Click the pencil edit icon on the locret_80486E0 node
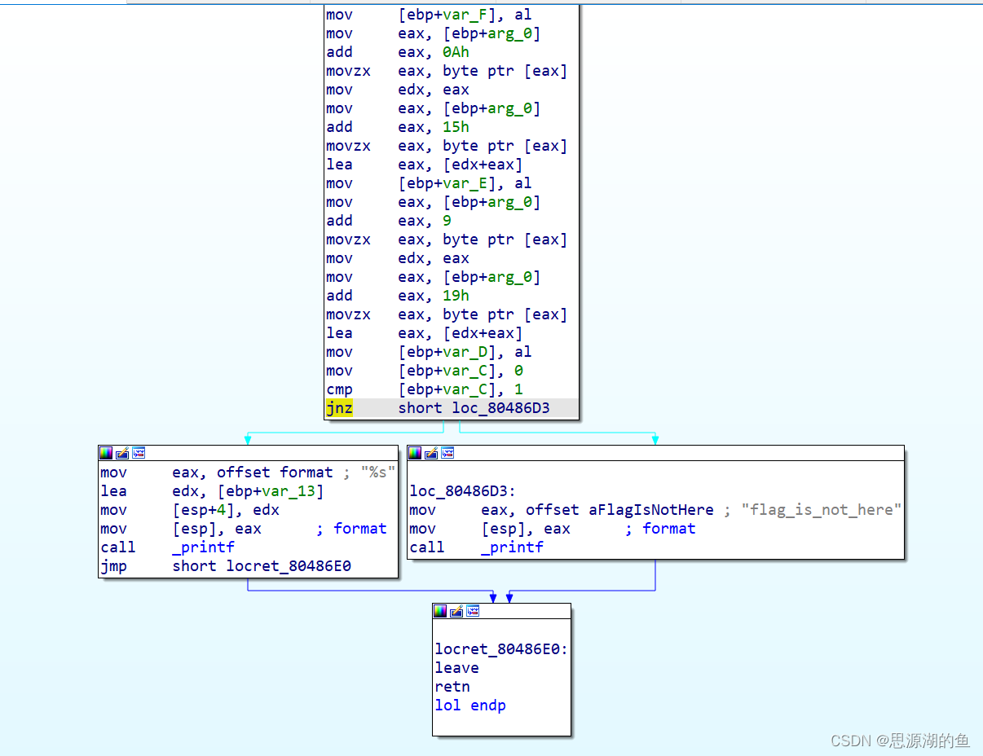This screenshot has width=983, height=756. tap(456, 611)
